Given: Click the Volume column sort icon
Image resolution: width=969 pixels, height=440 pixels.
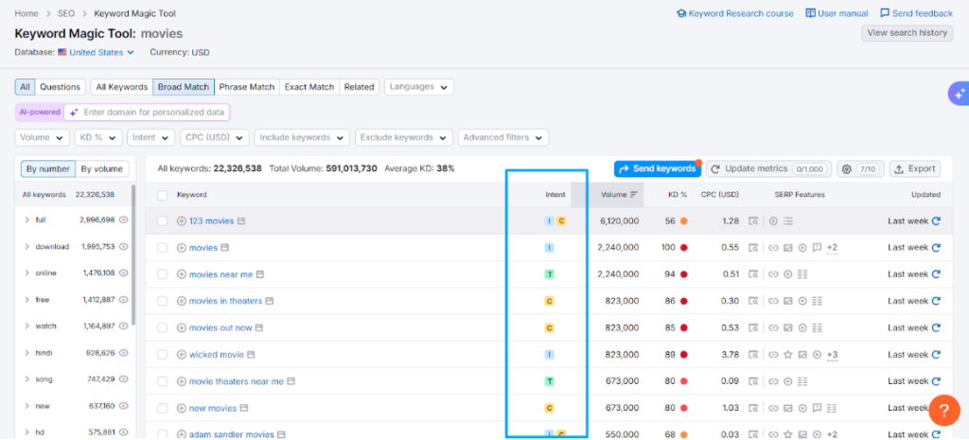Looking at the screenshot, I should tap(633, 195).
